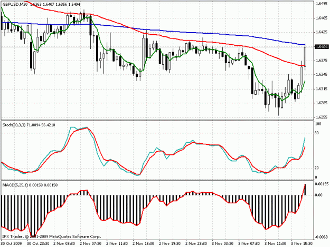Click the MACD -0.0063 scale label
The image size is (330, 247).
point(322,237)
